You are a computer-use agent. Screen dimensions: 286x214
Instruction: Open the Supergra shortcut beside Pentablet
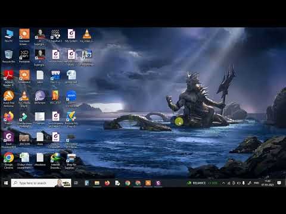40,58
